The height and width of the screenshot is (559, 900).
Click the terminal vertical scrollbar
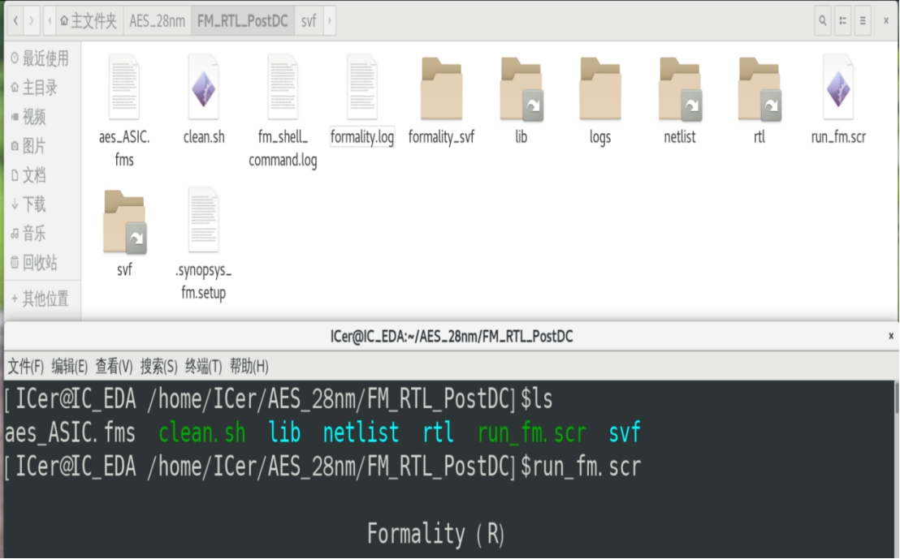896,398
